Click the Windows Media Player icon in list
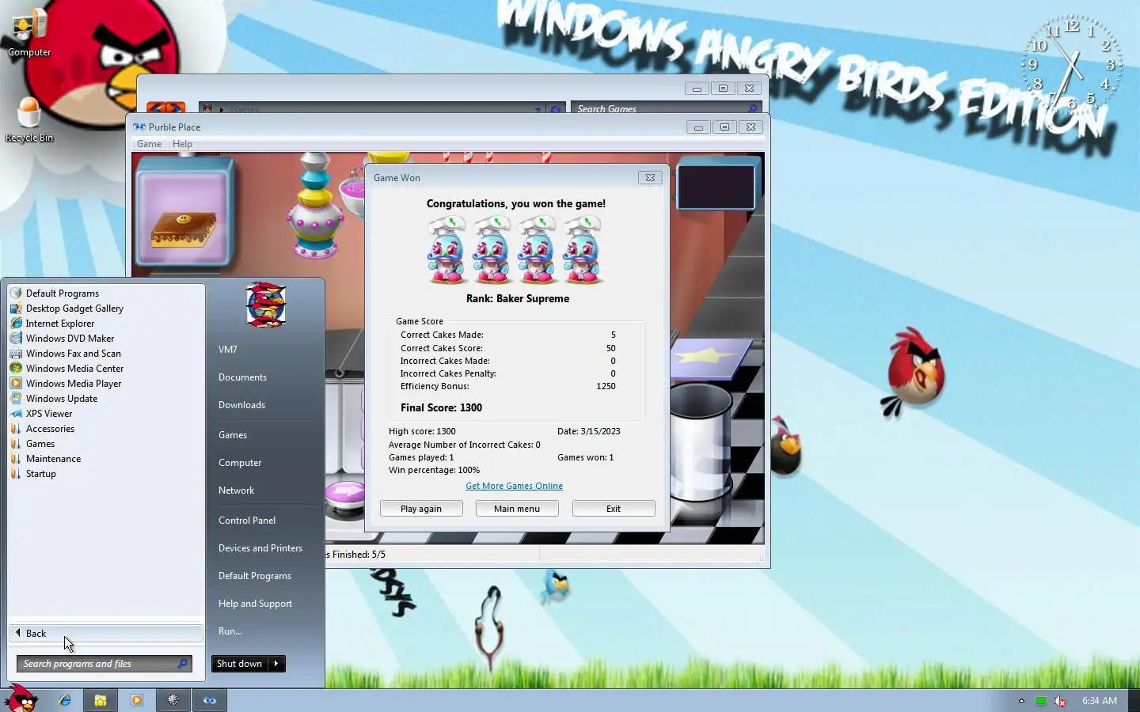 pos(16,383)
